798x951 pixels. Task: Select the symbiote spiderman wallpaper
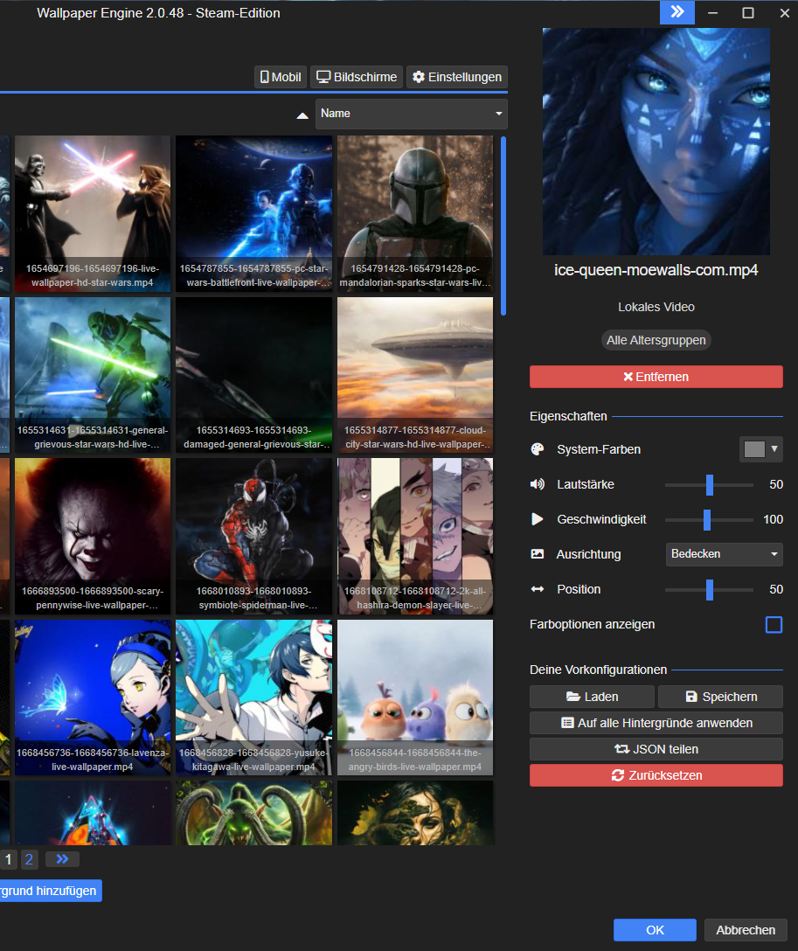click(254, 536)
